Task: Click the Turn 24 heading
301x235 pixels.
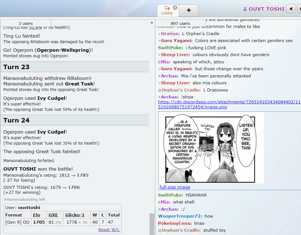Action: click(16, 120)
